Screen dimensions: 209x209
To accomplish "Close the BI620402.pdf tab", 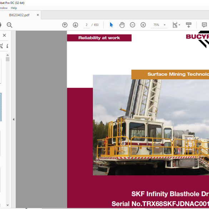I will pyautogui.click(x=38, y=15).
